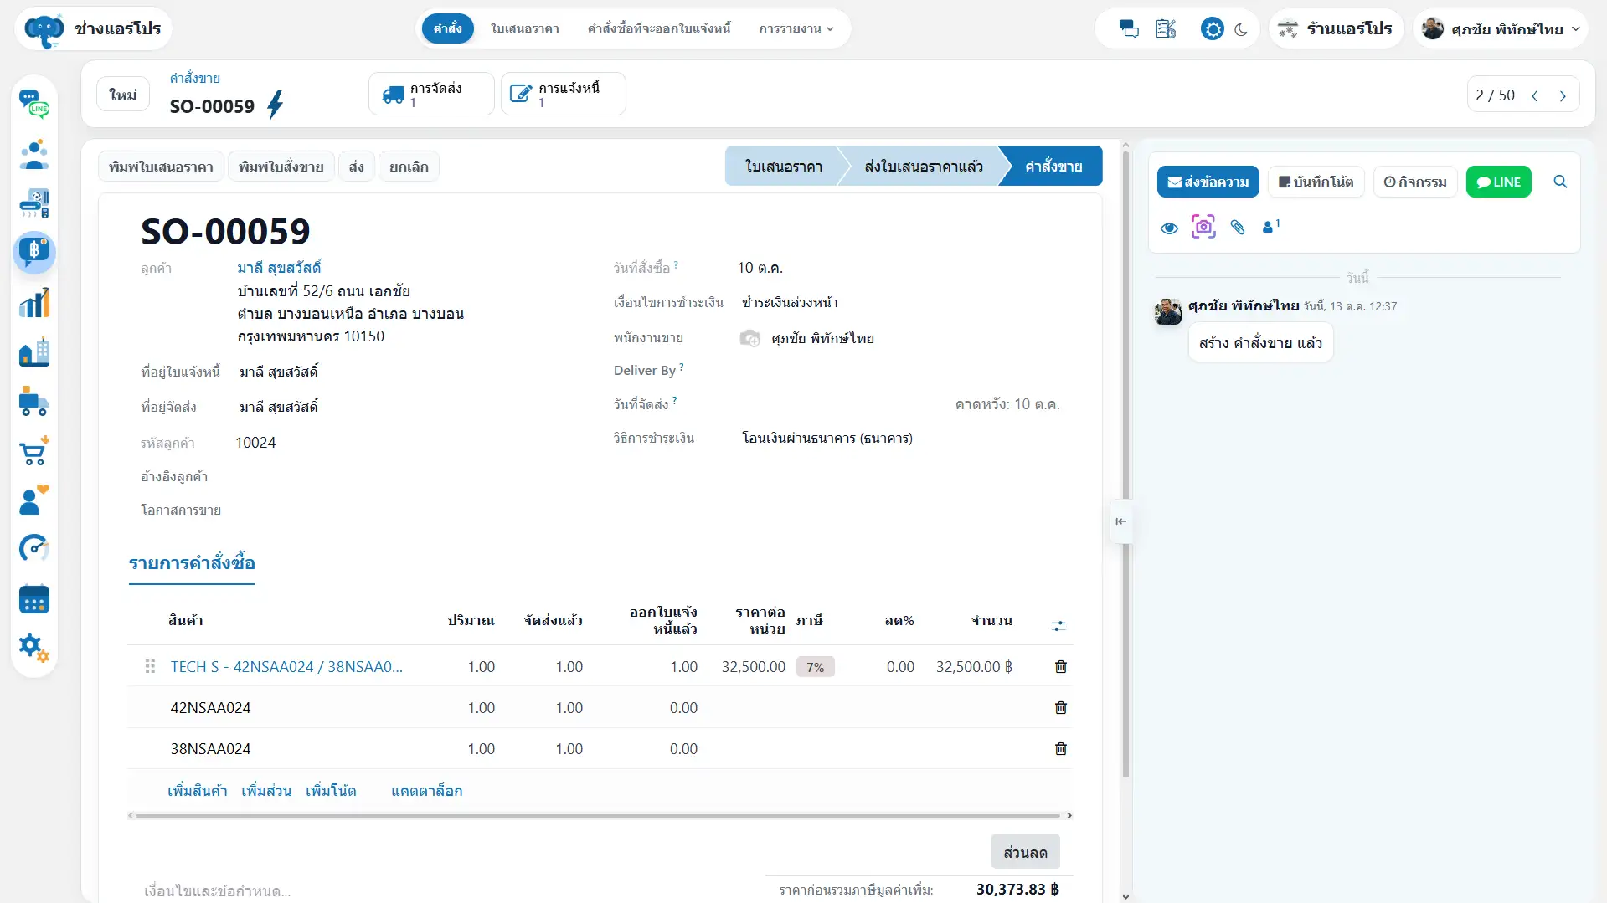1607x903 pixels.
Task: Open column options adjuster in order lines
Action: (x=1058, y=625)
